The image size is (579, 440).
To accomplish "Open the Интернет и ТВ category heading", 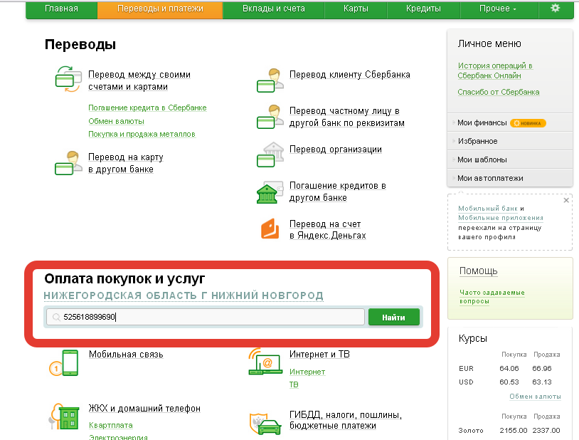I will click(x=319, y=355).
